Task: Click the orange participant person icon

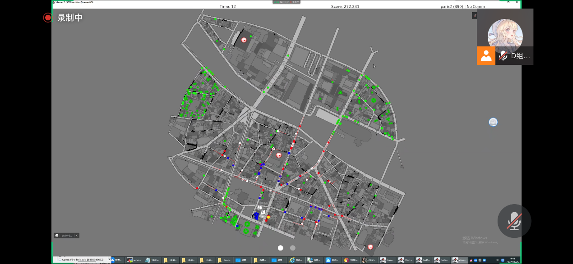Action: pyautogui.click(x=486, y=56)
